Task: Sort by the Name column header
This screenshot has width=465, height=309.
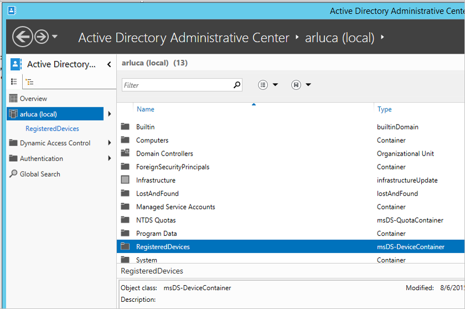Action: pos(146,109)
